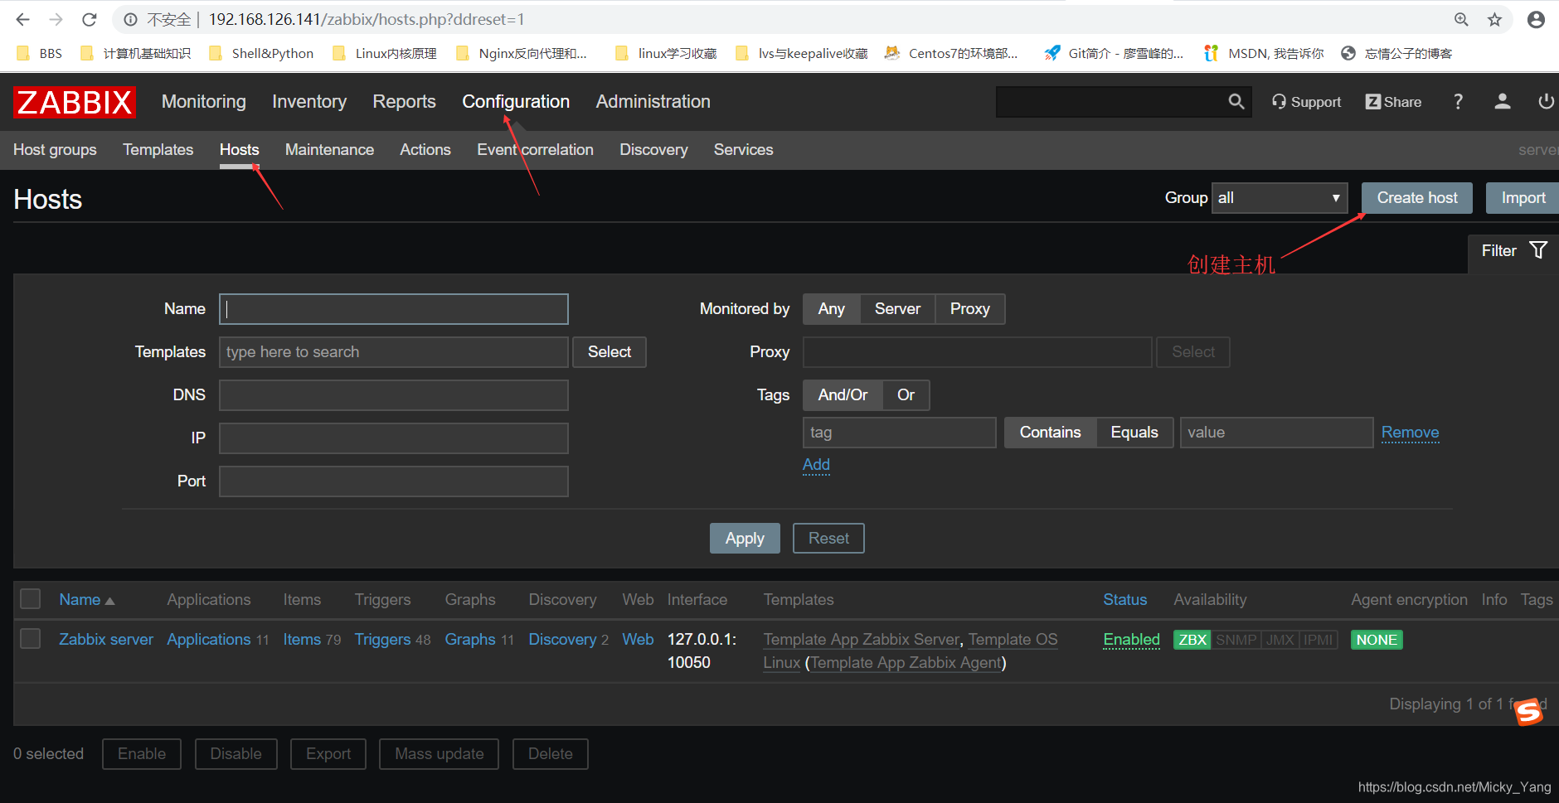The image size is (1559, 803).
Task: Select Server for Monitored by
Action: 897,309
